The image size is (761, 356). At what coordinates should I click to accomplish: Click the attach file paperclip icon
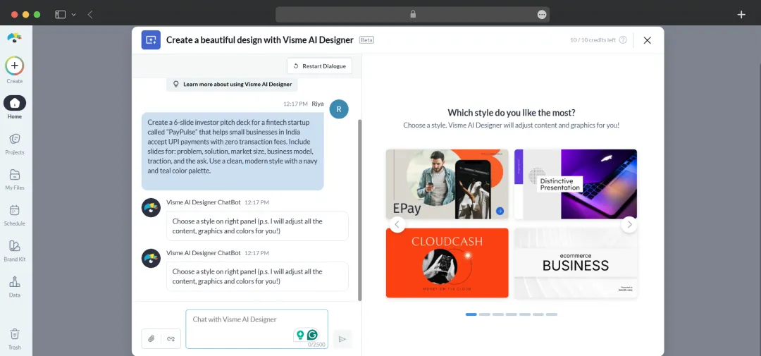[x=151, y=338]
